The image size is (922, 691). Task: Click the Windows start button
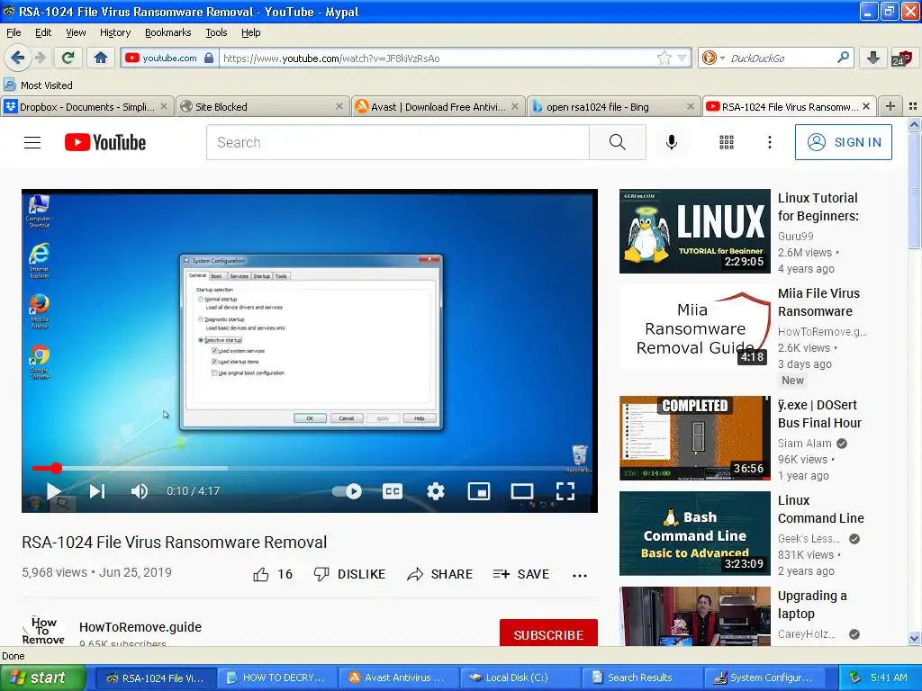pyautogui.click(x=43, y=678)
